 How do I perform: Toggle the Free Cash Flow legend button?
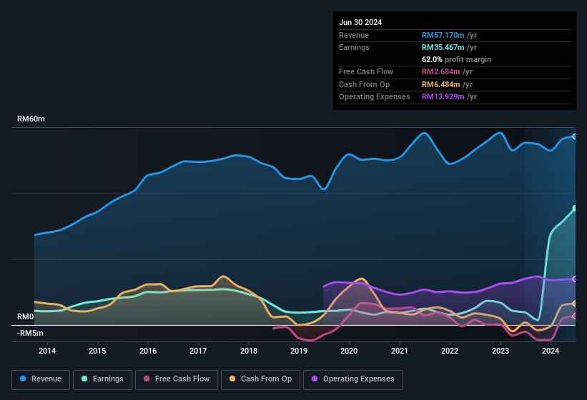point(177,379)
